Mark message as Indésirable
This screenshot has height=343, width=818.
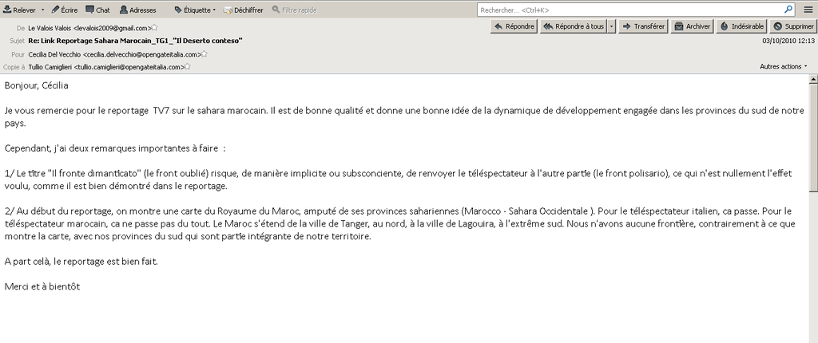(741, 26)
